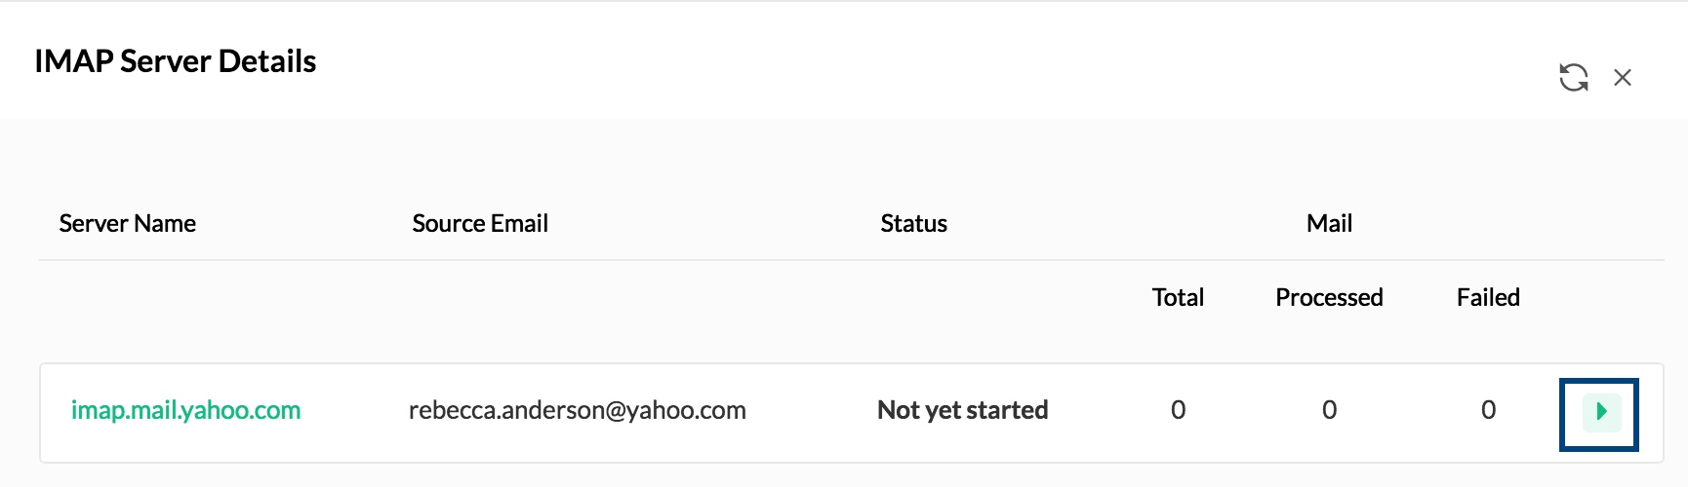Click the Total mail count value
Image resolution: width=1688 pixels, height=487 pixels.
[1178, 410]
